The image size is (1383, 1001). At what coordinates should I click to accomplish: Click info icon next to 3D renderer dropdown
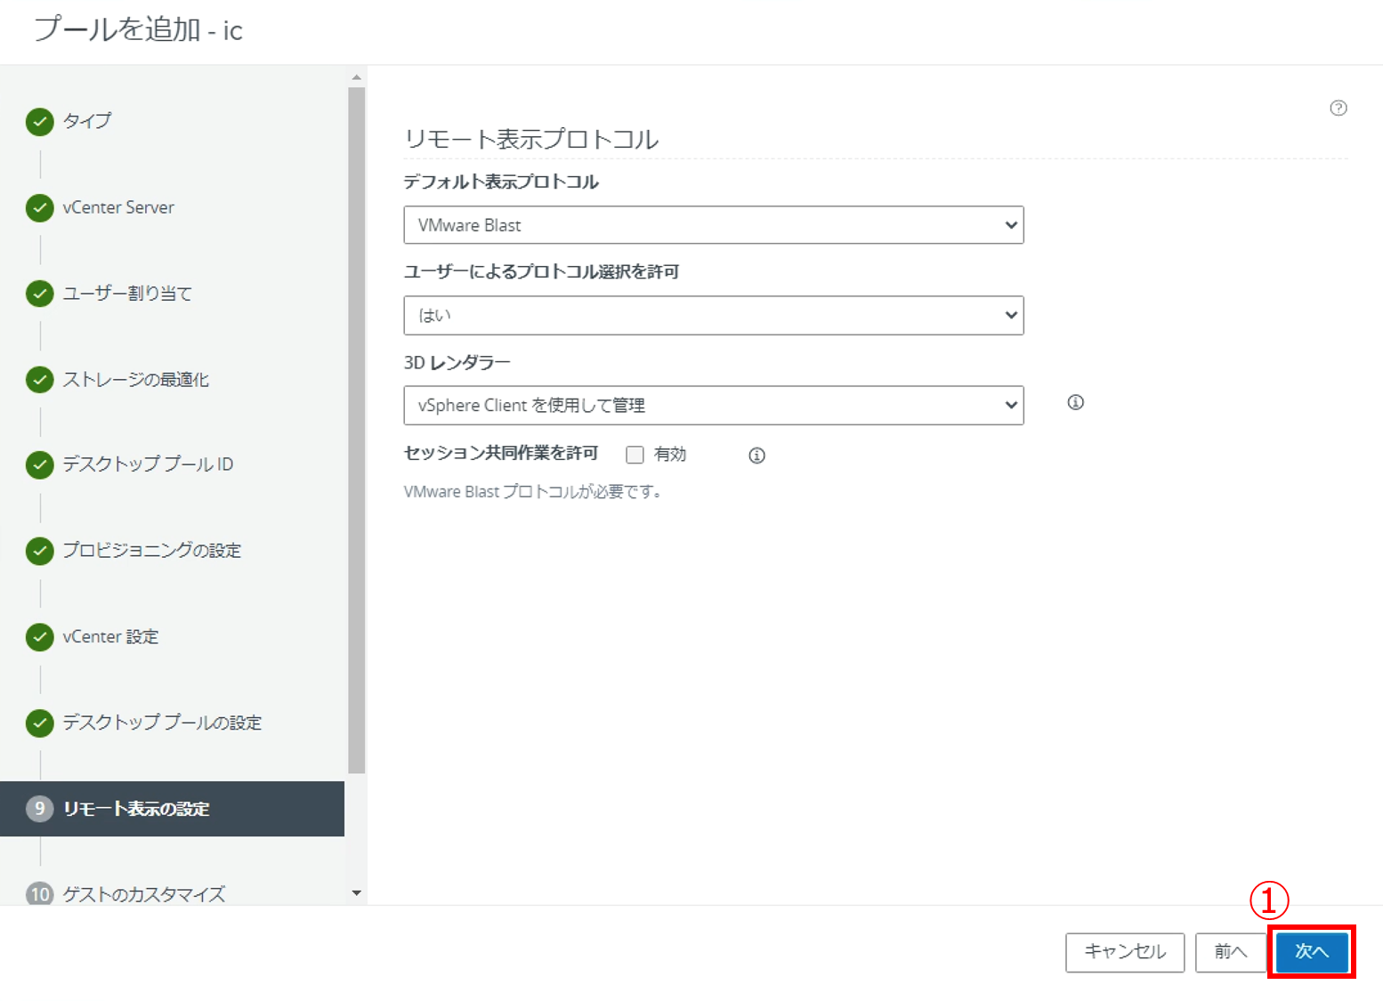(x=1075, y=403)
